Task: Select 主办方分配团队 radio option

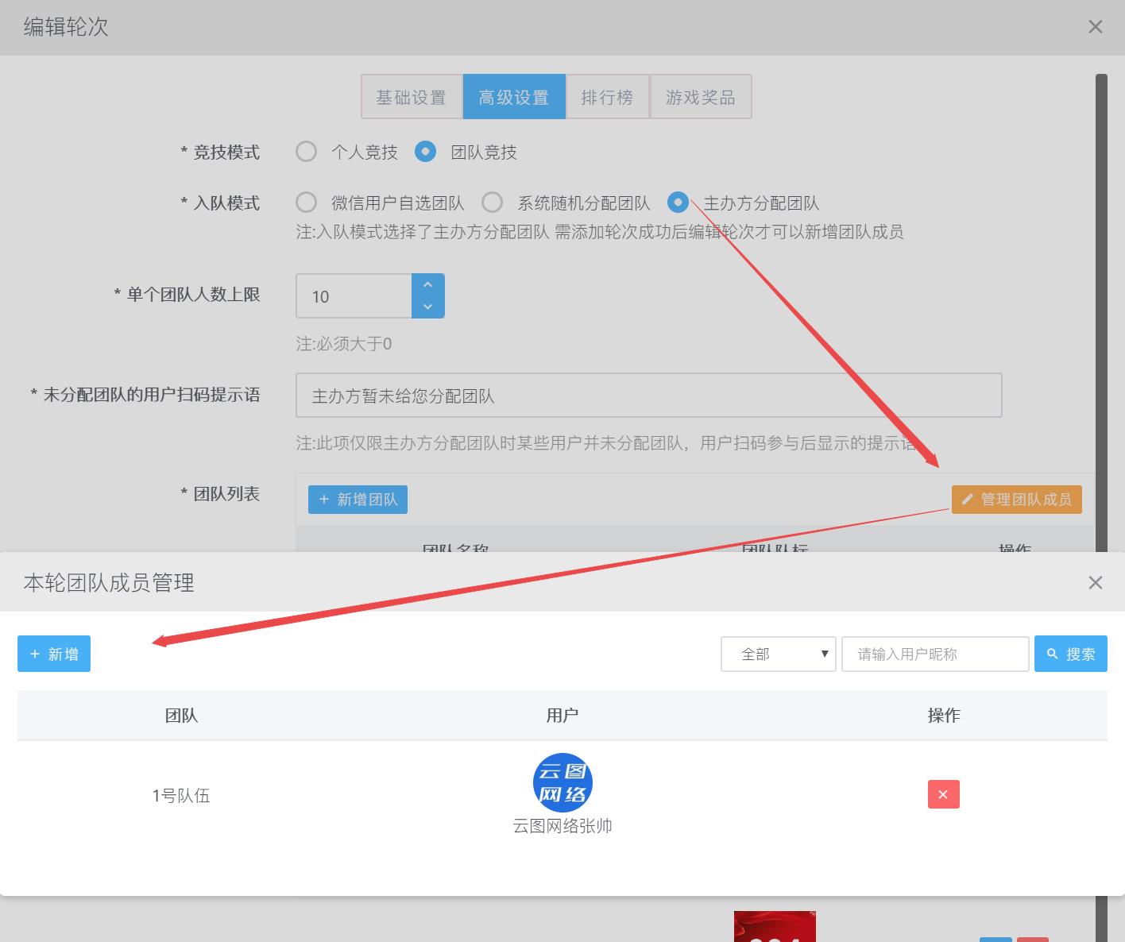Action: [x=678, y=203]
